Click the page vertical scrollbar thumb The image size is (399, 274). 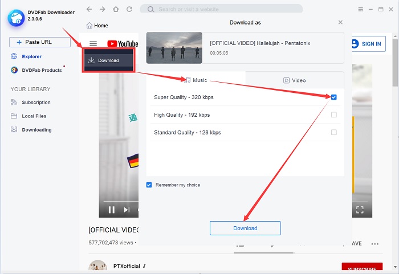[x=395, y=63]
